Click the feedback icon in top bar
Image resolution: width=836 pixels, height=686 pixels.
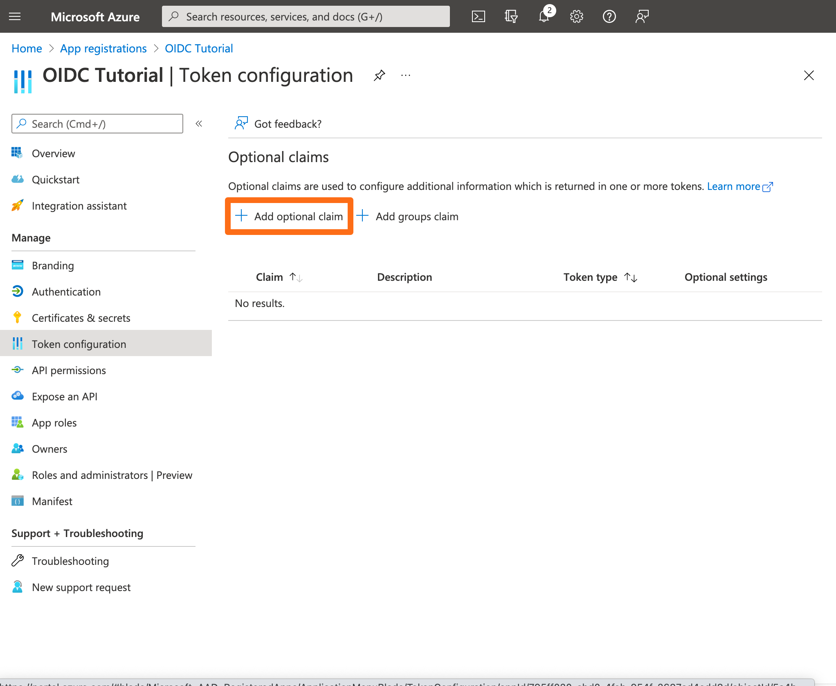point(642,16)
